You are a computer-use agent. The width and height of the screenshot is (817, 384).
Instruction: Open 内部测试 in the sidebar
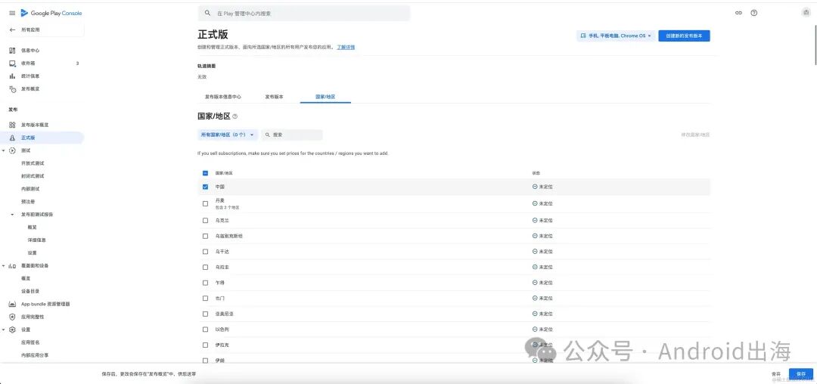[30, 189]
